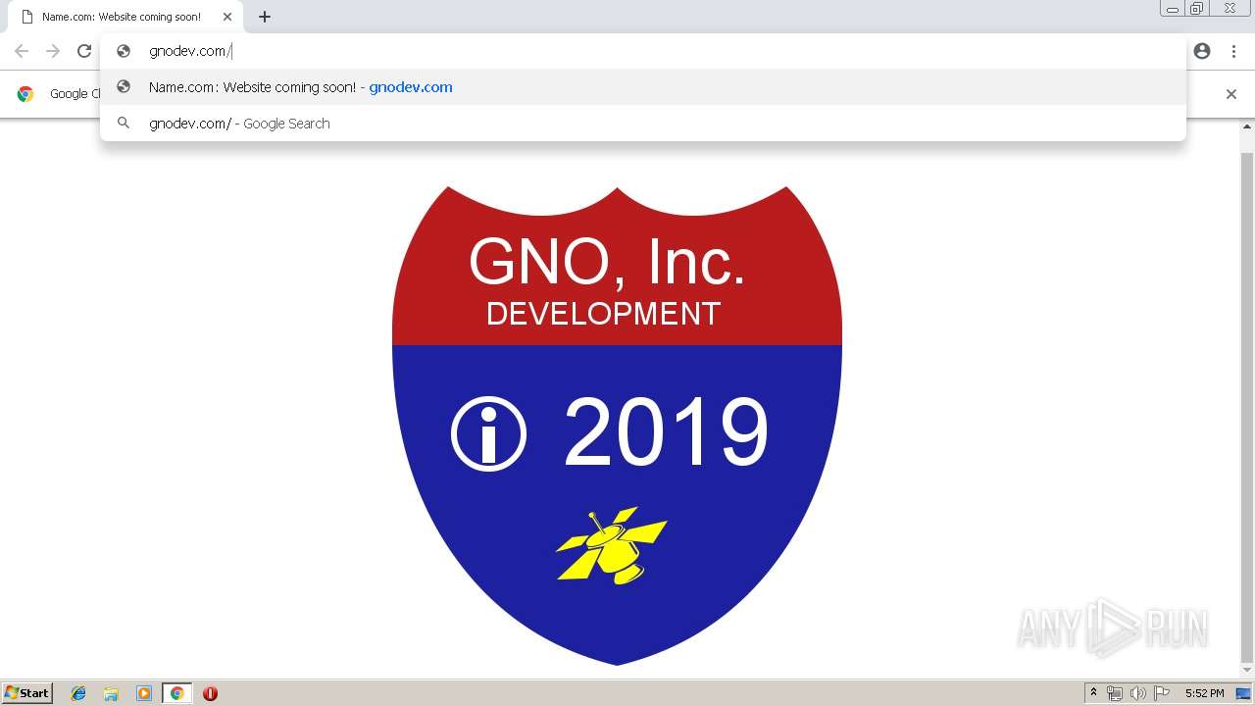The image size is (1255, 706).
Task: Choose gnodev.com/ Google Search suggestion
Action: point(642,124)
